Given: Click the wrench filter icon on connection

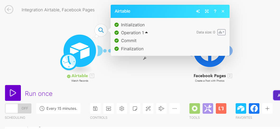Looking at the screenshot, I should coord(145,58).
